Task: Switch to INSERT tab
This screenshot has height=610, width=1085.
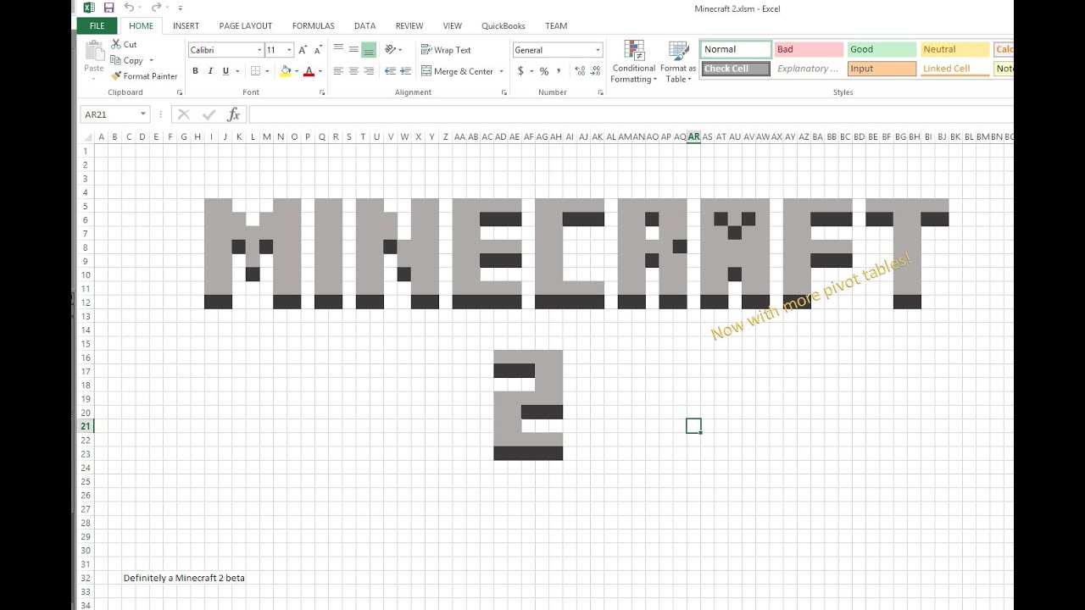Action: [x=186, y=26]
